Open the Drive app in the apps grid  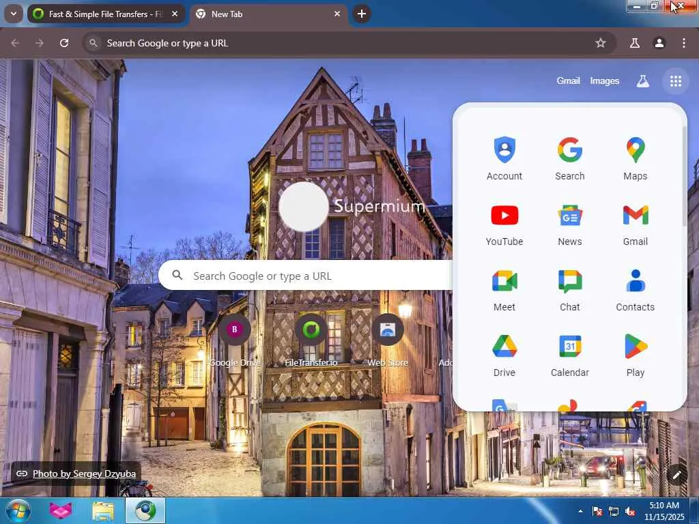[504, 355]
